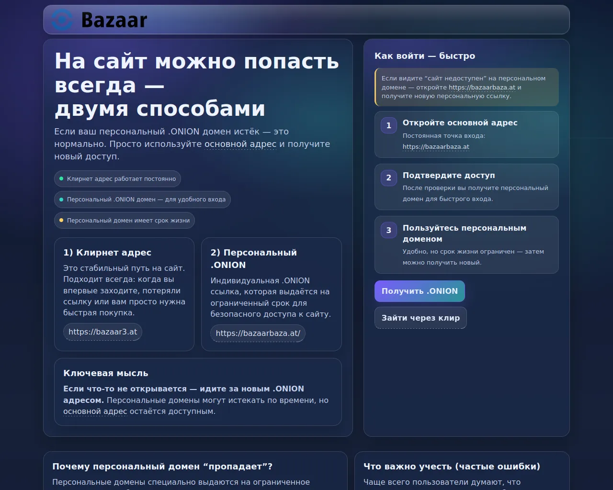Open the https://bazaarbaza.at/ link in the Персональный .ONION card
This screenshot has width=613, height=490.
[258, 334]
